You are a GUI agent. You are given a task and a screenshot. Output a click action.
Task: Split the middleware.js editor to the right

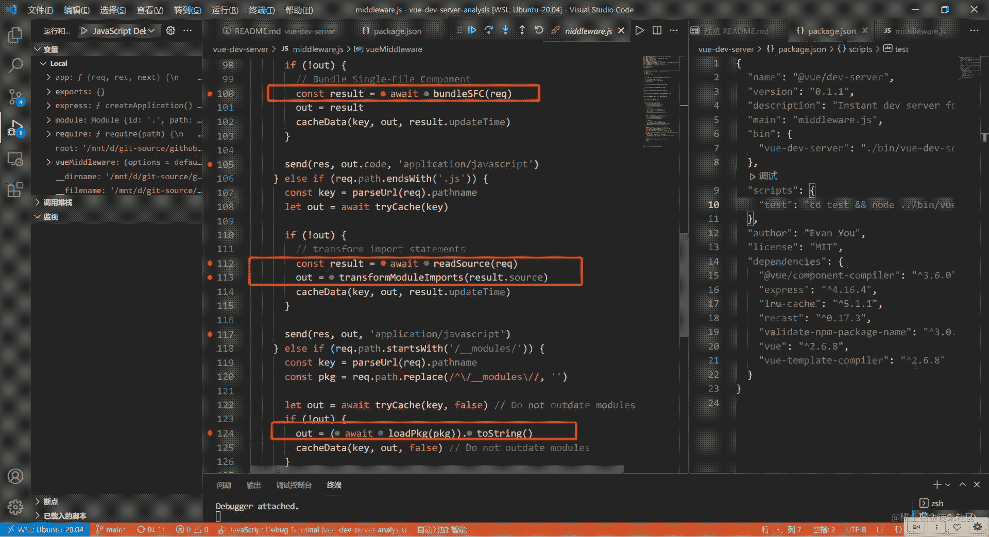click(x=657, y=30)
